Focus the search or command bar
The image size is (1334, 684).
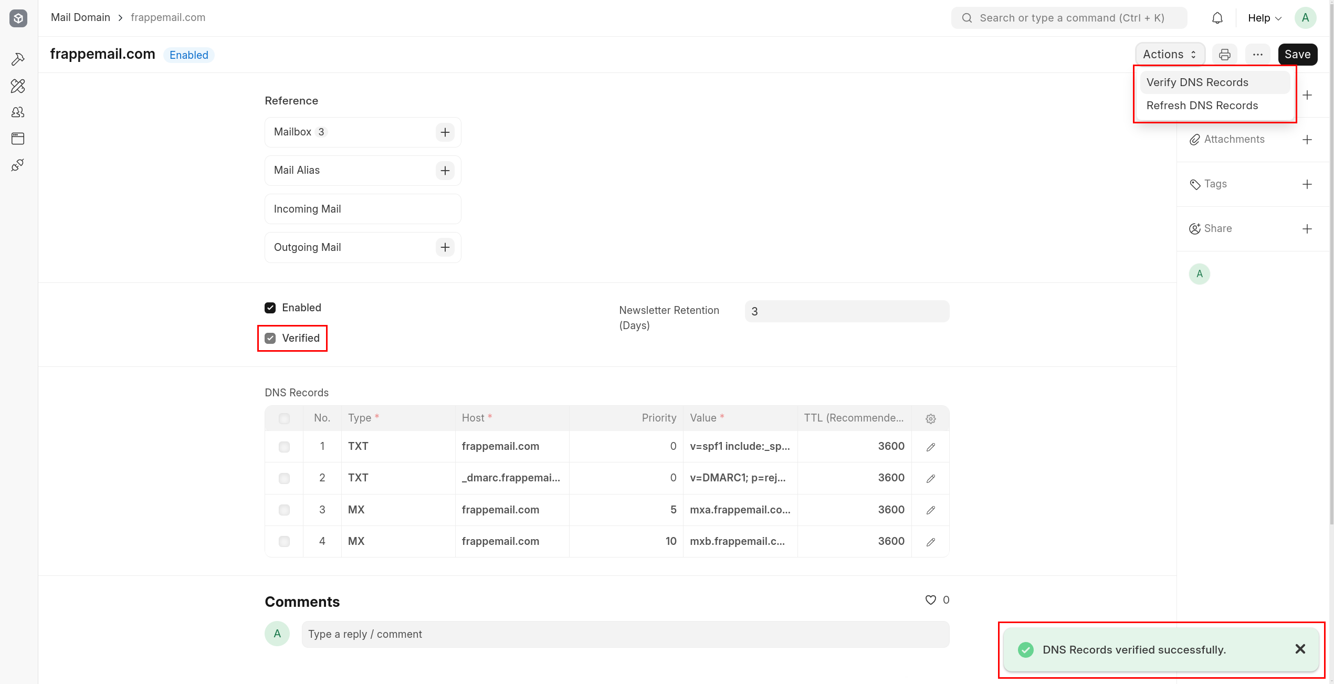coord(1069,18)
